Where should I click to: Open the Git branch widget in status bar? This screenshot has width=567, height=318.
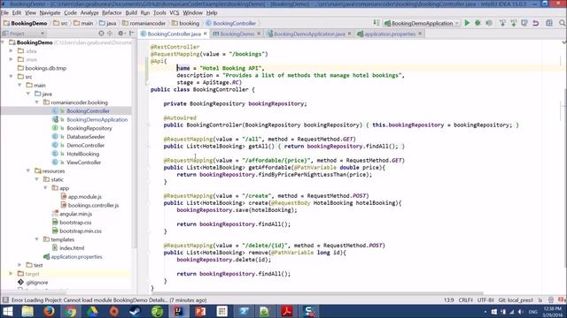tap(516, 300)
